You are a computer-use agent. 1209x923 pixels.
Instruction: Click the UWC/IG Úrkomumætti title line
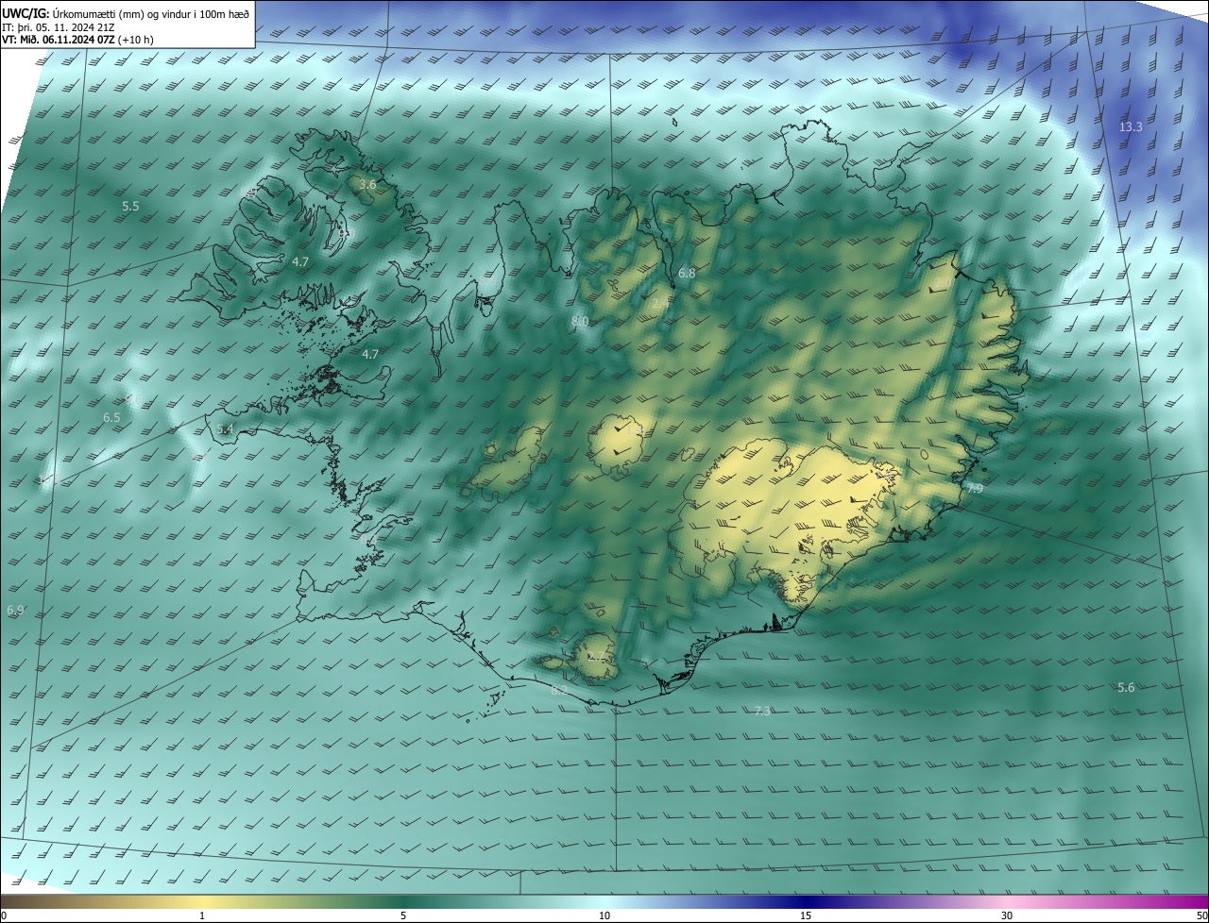coord(126,12)
